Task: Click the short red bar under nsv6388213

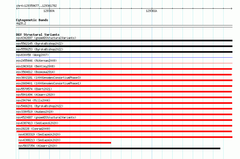Action: tap(65, 143)
